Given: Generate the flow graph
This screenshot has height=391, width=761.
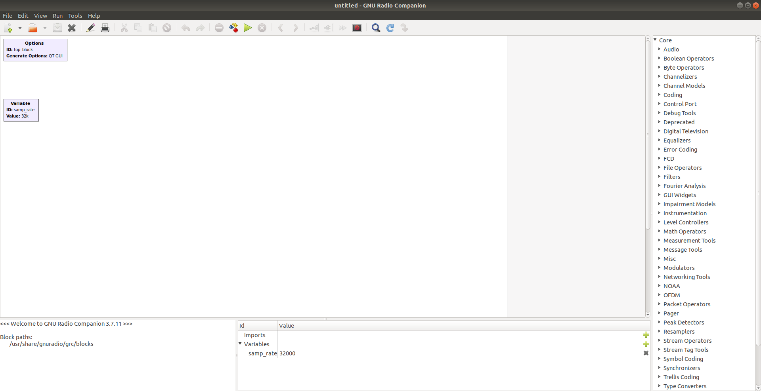Looking at the screenshot, I should pyautogui.click(x=234, y=28).
